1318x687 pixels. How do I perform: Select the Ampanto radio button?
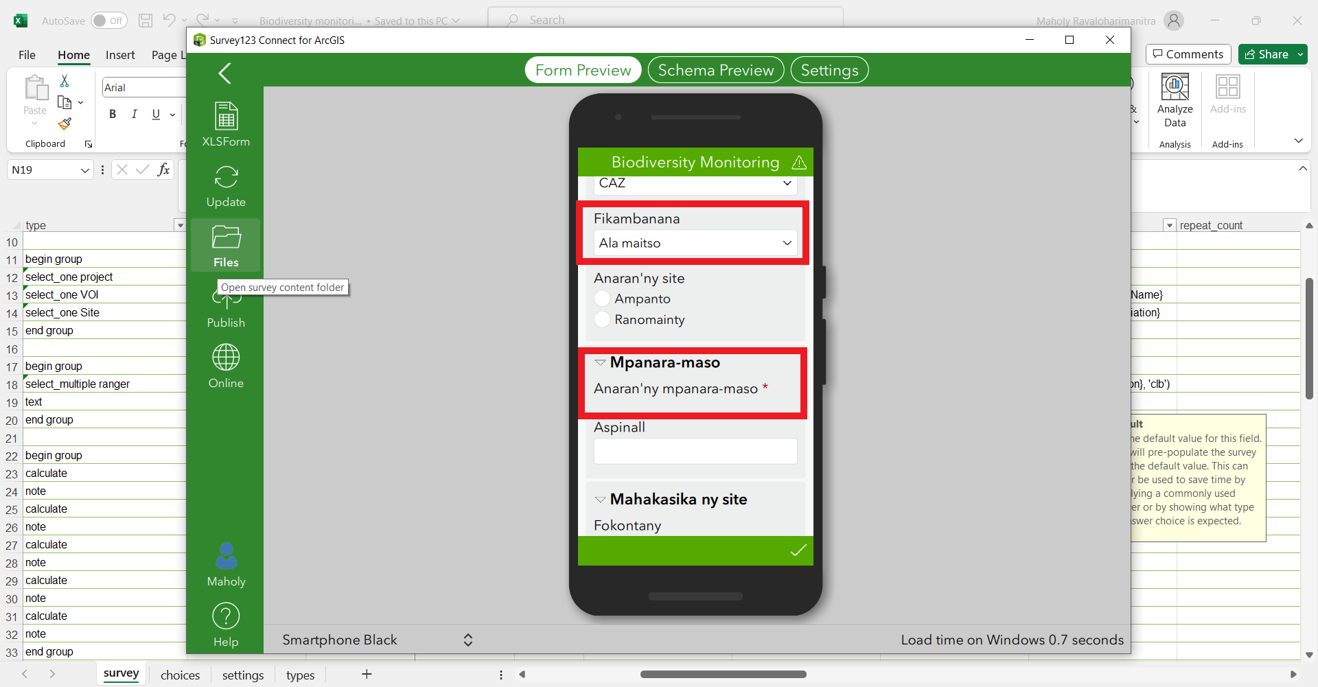(602, 299)
